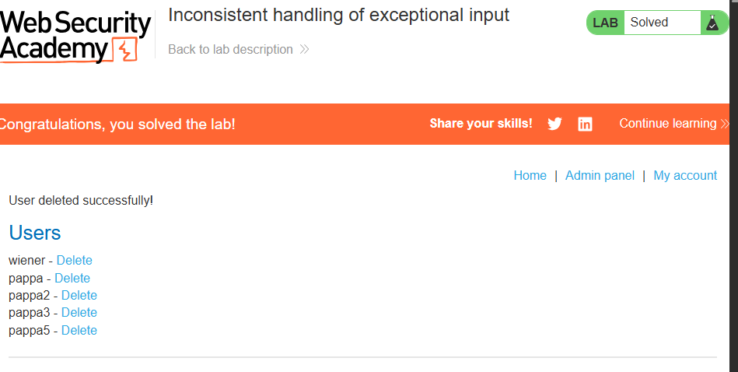
Task: Click the Web Security Academy logo
Action: (x=75, y=36)
